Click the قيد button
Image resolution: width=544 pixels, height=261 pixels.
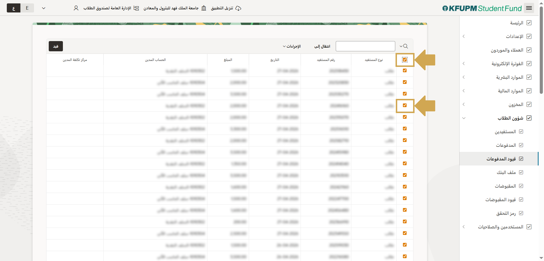(x=56, y=46)
